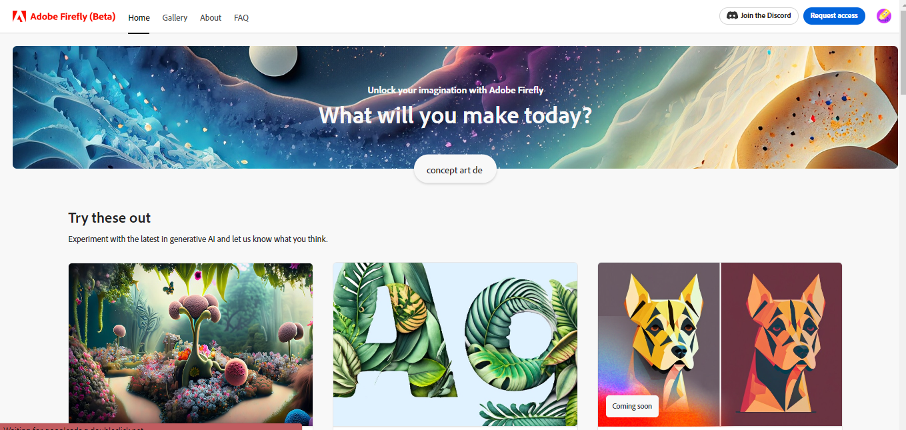Open the fantasy garden thumbnail
The height and width of the screenshot is (430, 906).
(x=191, y=344)
